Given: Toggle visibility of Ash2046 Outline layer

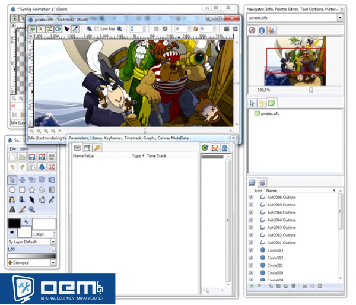Looking at the screenshot, I should [x=251, y=198].
